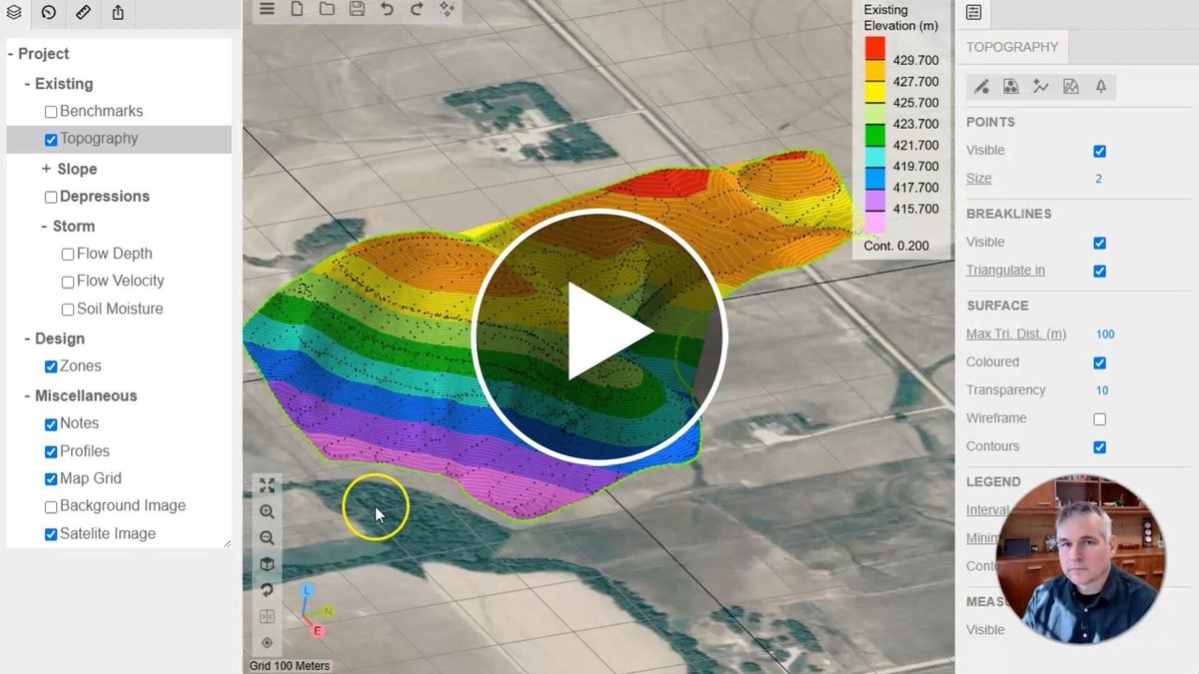This screenshot has width=1199, height=674.
Task: Toggle the Wireframe checkbox
Action: (x=1100, y=419)
